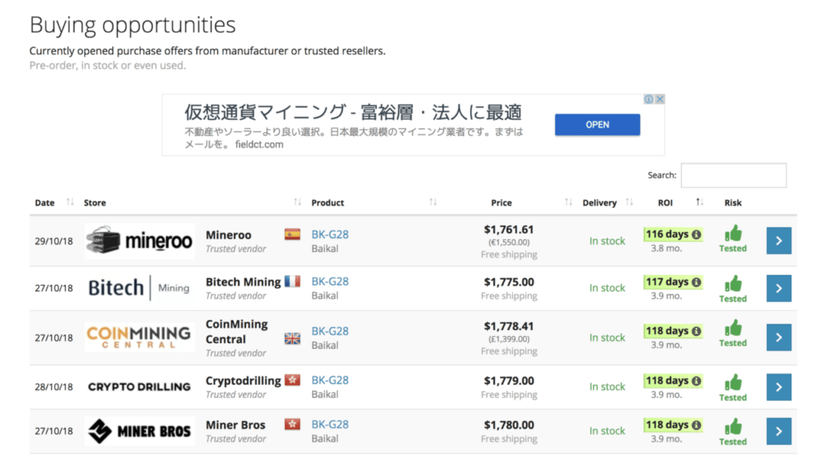Open the CoinMining Central offer arrow button

[x=778, y=338]
